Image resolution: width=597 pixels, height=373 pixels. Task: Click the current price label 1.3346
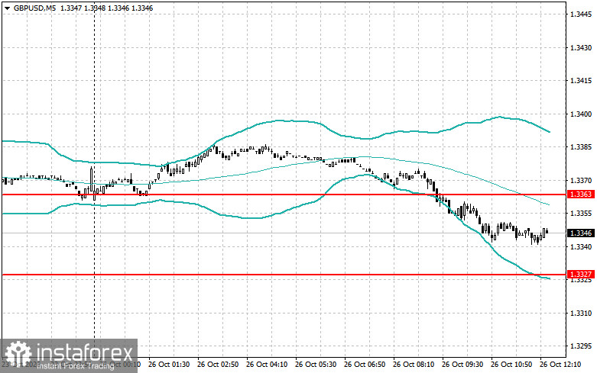point(581,233)
